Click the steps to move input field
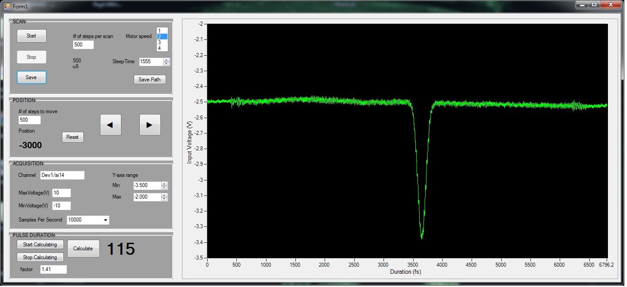The width and height of the screenshot is (627, 287). click(x=30, y=120)
